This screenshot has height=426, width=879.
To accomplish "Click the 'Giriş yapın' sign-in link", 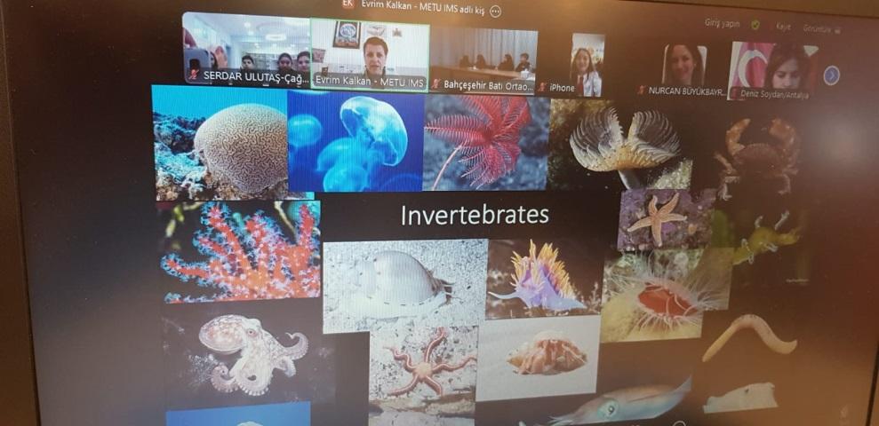I will click(x=722, y=24).
